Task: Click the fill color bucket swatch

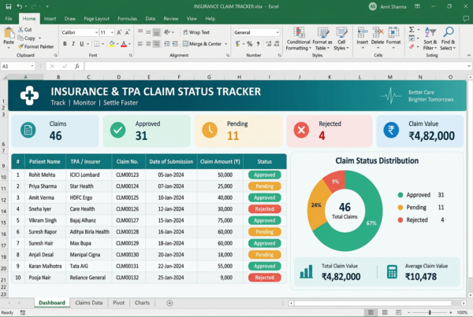Action: (112, 44)
